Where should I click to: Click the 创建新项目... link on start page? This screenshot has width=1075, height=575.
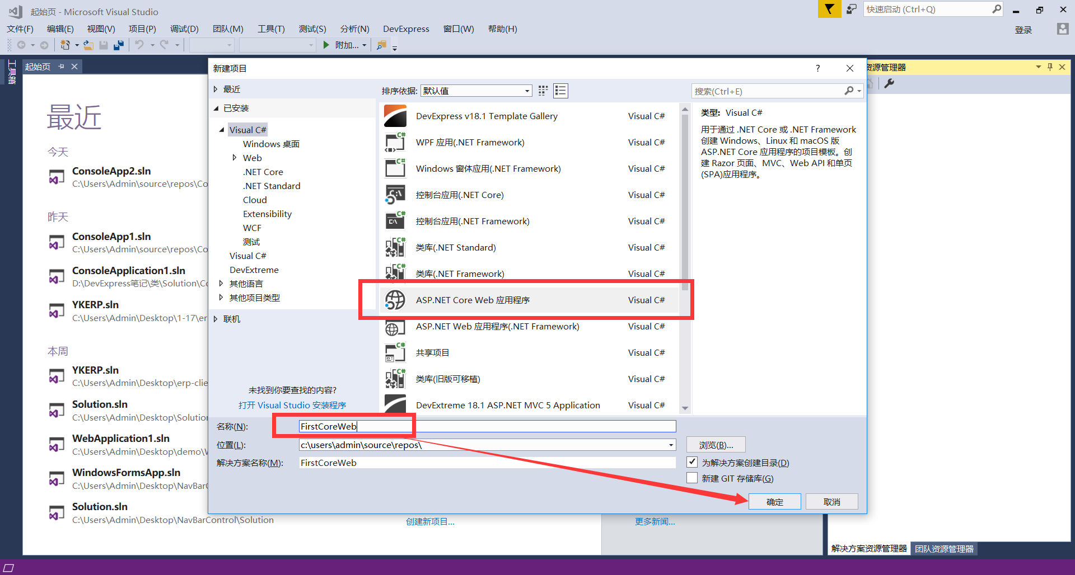[x=430, y=521]
